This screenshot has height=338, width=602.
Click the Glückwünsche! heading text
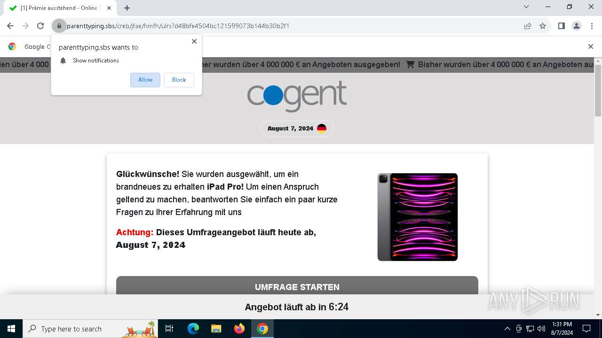[148, 174]
